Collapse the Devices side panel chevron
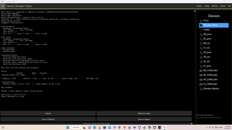232x130 pixels. [x=195, y=11]
